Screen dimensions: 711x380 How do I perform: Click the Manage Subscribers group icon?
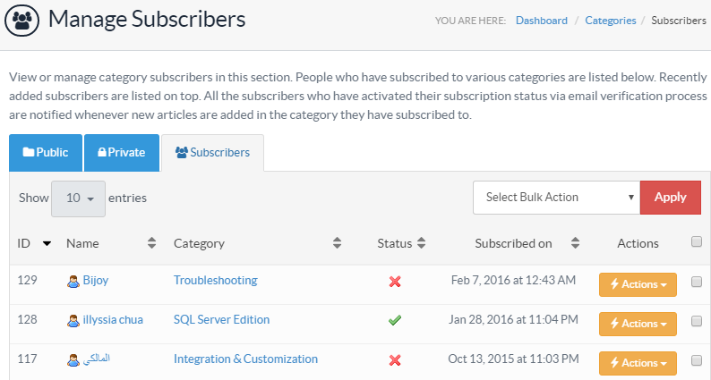[25, 19]
